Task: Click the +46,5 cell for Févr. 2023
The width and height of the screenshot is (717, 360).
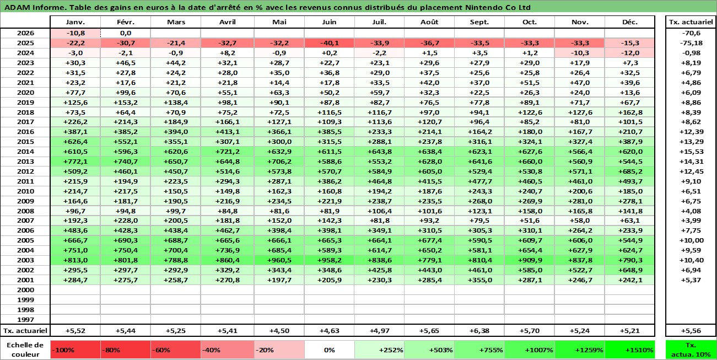Action: [x=126, y=63]
